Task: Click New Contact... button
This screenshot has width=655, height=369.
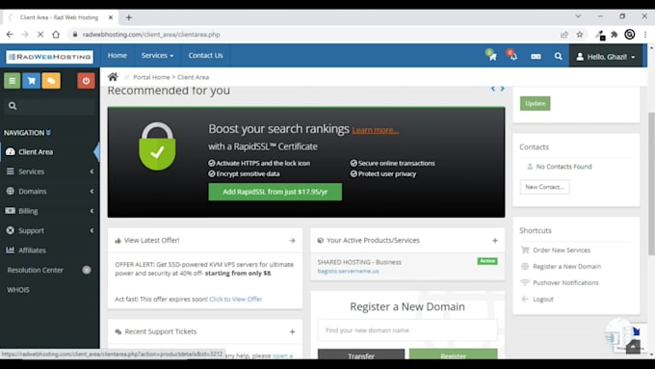Action: point(544,187)
